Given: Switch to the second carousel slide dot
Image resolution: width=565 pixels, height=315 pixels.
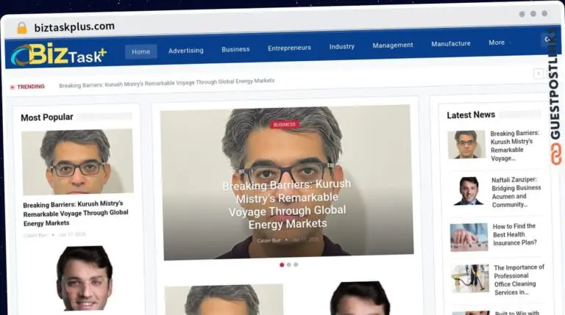Looking at the screenshot, I should tap(289, 264).
